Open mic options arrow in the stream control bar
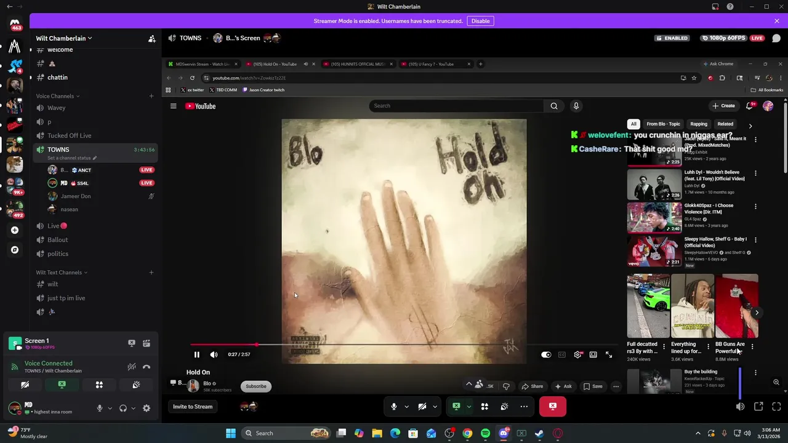The width and height of the screenshot is (788, 443). click(406, 406)
